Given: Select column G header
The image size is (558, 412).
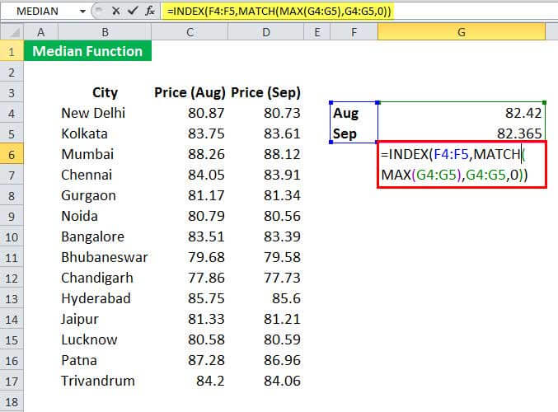Looking at the screenshot, I should point(462,32).
